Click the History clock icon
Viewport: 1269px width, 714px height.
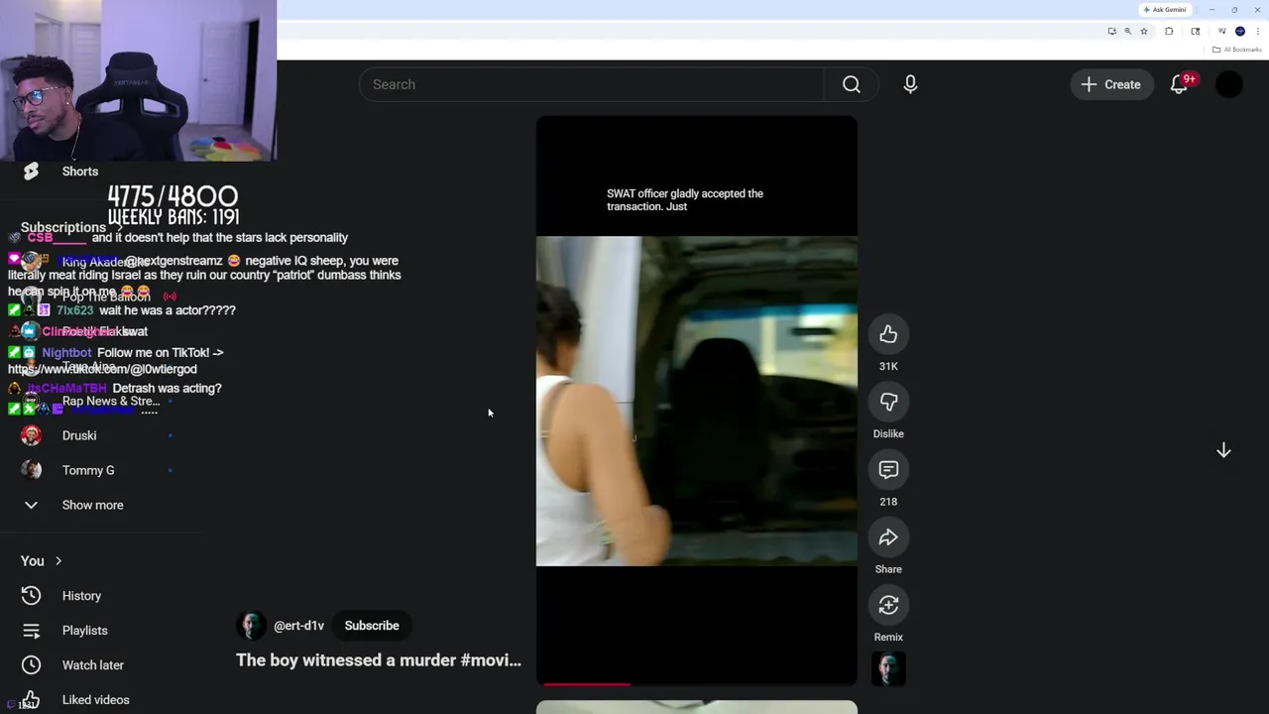(x=31, y=596)
